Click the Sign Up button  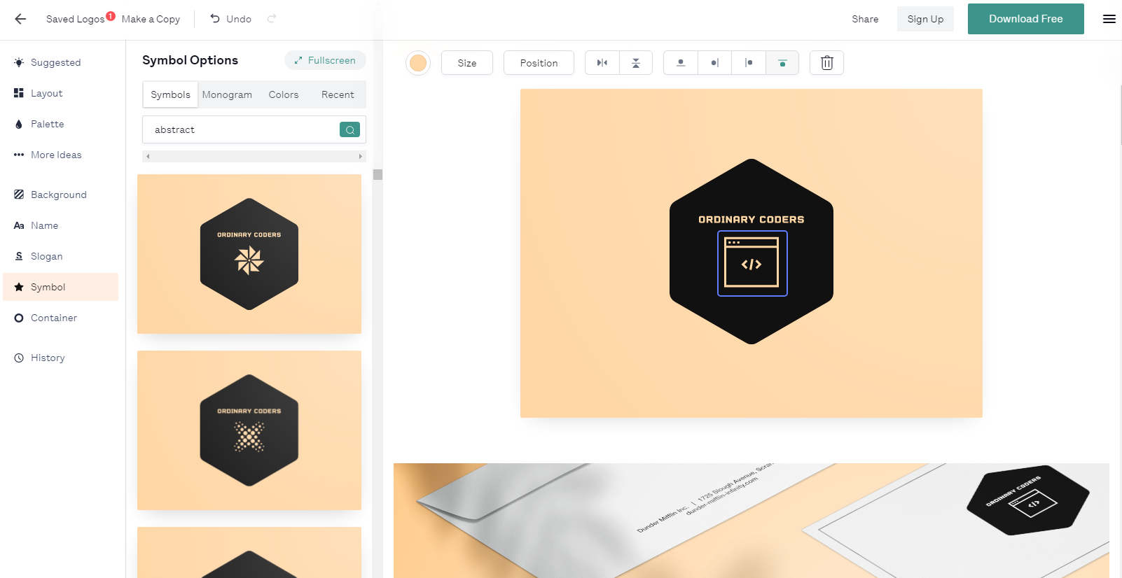pos(925,19)
